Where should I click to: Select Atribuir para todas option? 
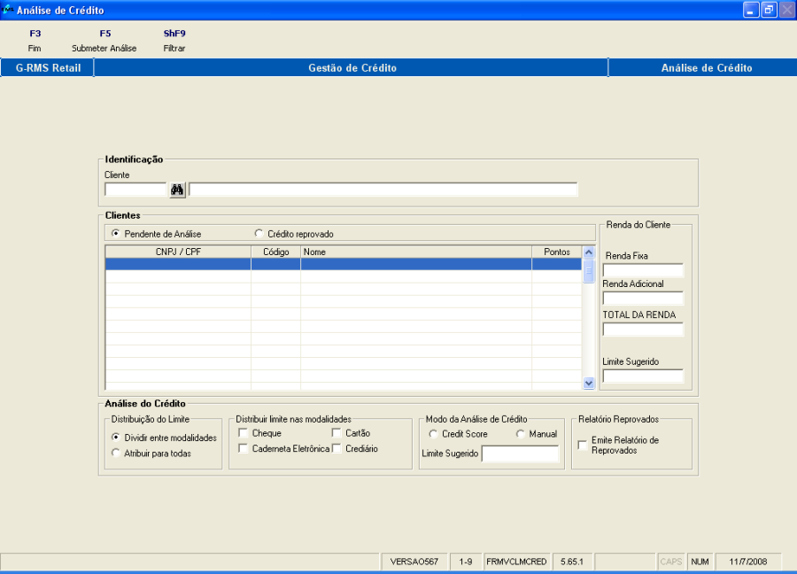[x=116, y=453]
